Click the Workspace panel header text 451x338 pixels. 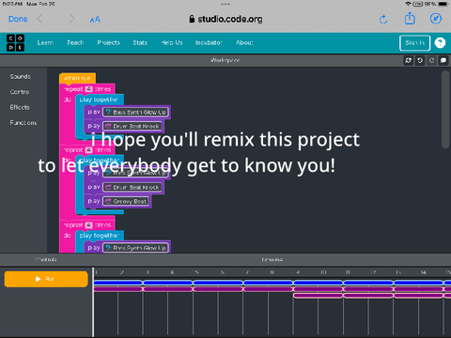coord(225,60)
